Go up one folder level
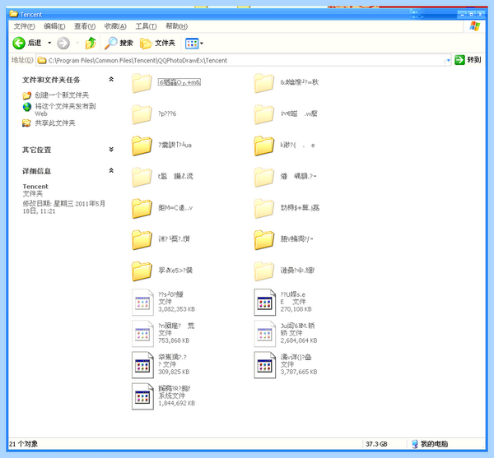The image size is (494, 458). [91, 43]
